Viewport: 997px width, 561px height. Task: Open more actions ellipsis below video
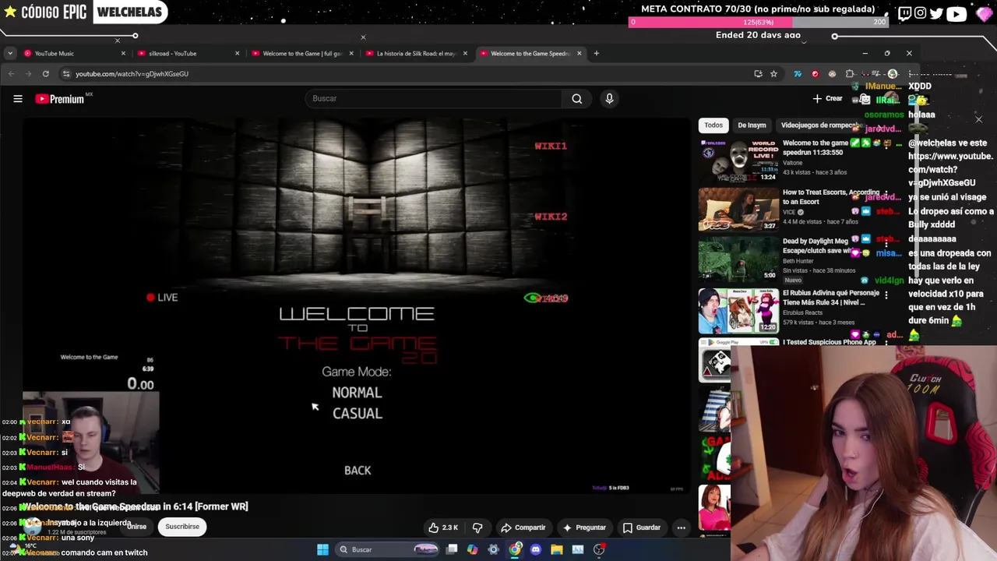(x=681, y=527)
